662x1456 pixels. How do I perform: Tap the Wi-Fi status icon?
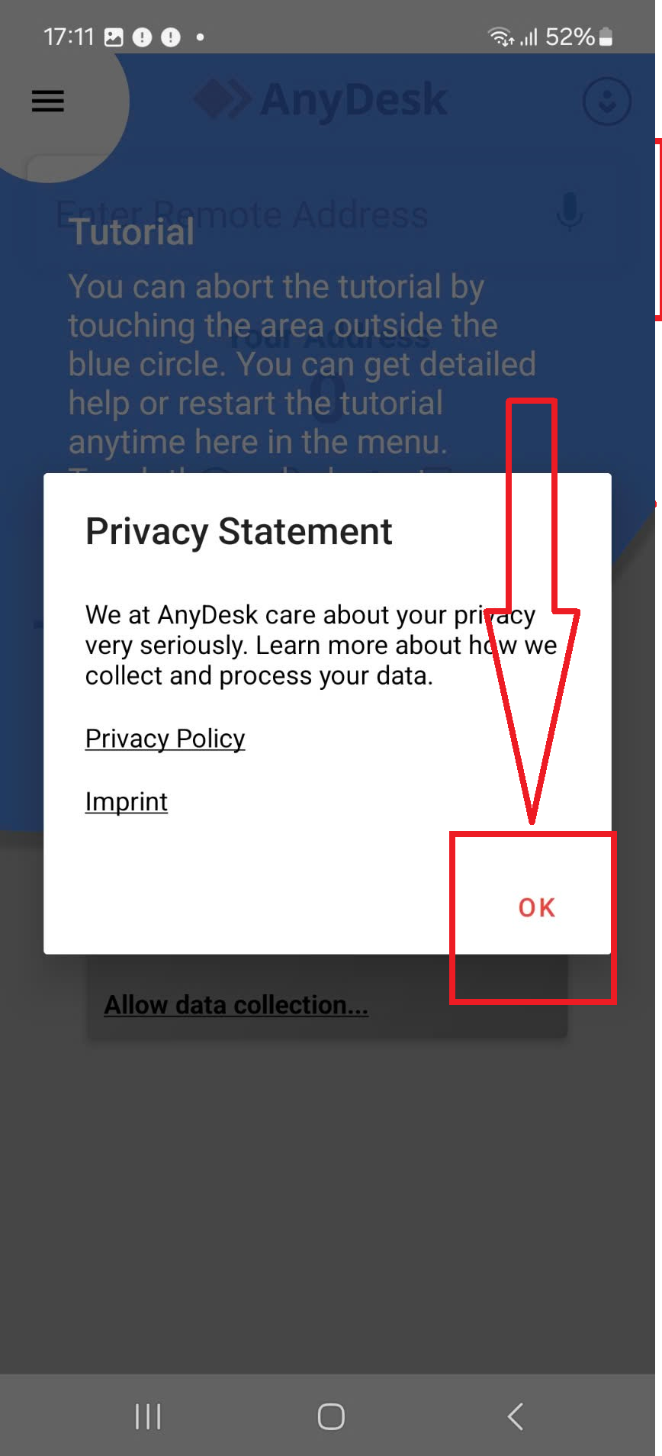[500, 37]
